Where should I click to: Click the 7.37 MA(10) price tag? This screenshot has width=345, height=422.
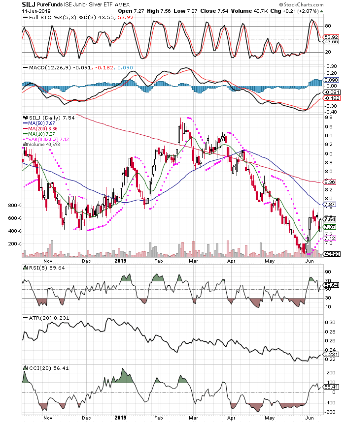[x=330, y=227]
